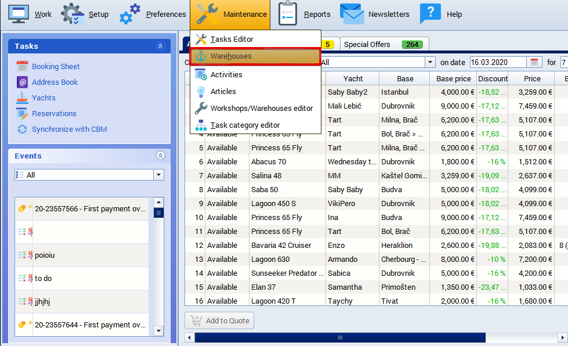Click the 8,000.00 € base price cell
Viewport: 568px width, 346px height.
(x=453, y=259)
